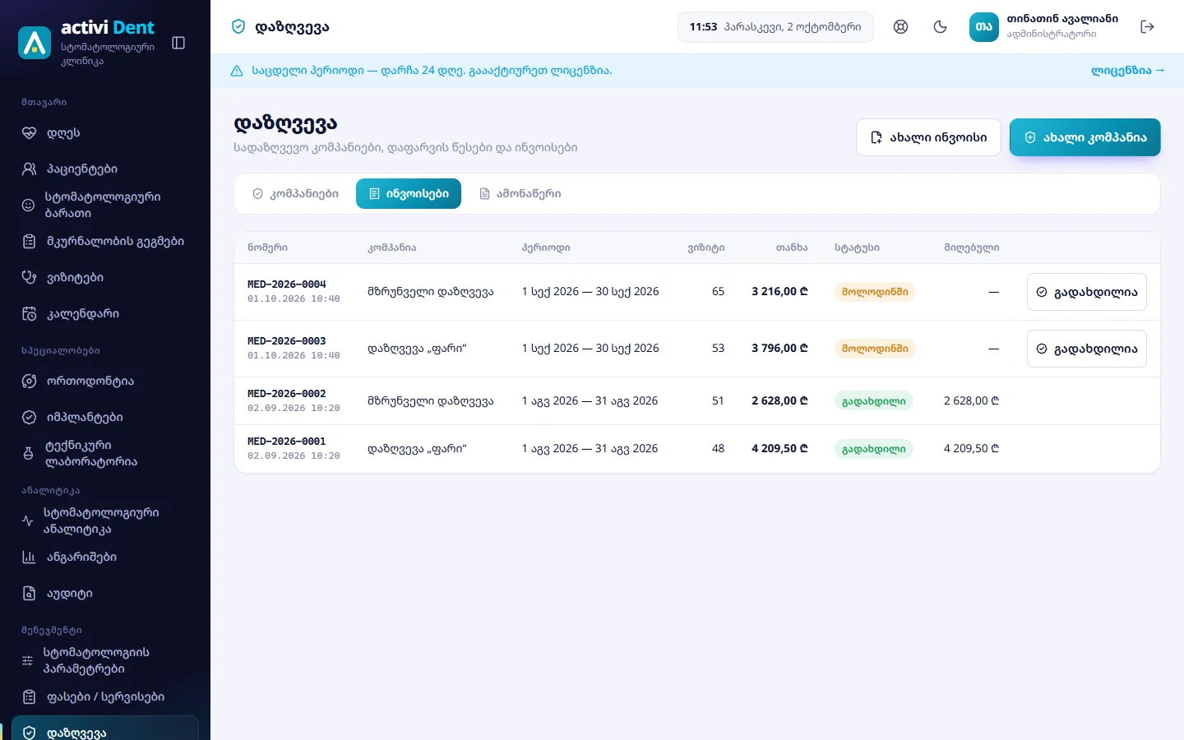Follow the ლიცენზია link in the banner
Screen dimensions: 1184x740
tap(1127, 71)
